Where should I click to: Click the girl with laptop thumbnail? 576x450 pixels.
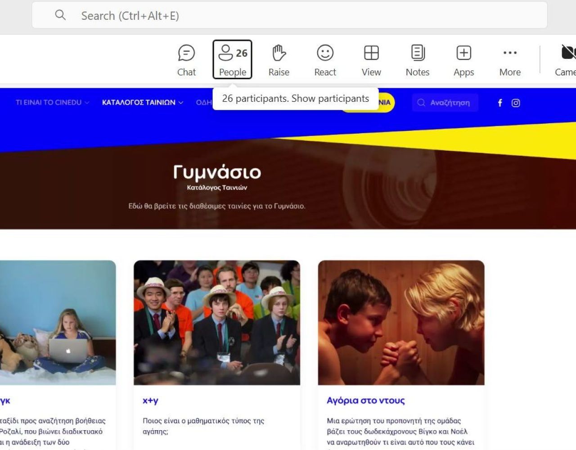coord(58,322)
